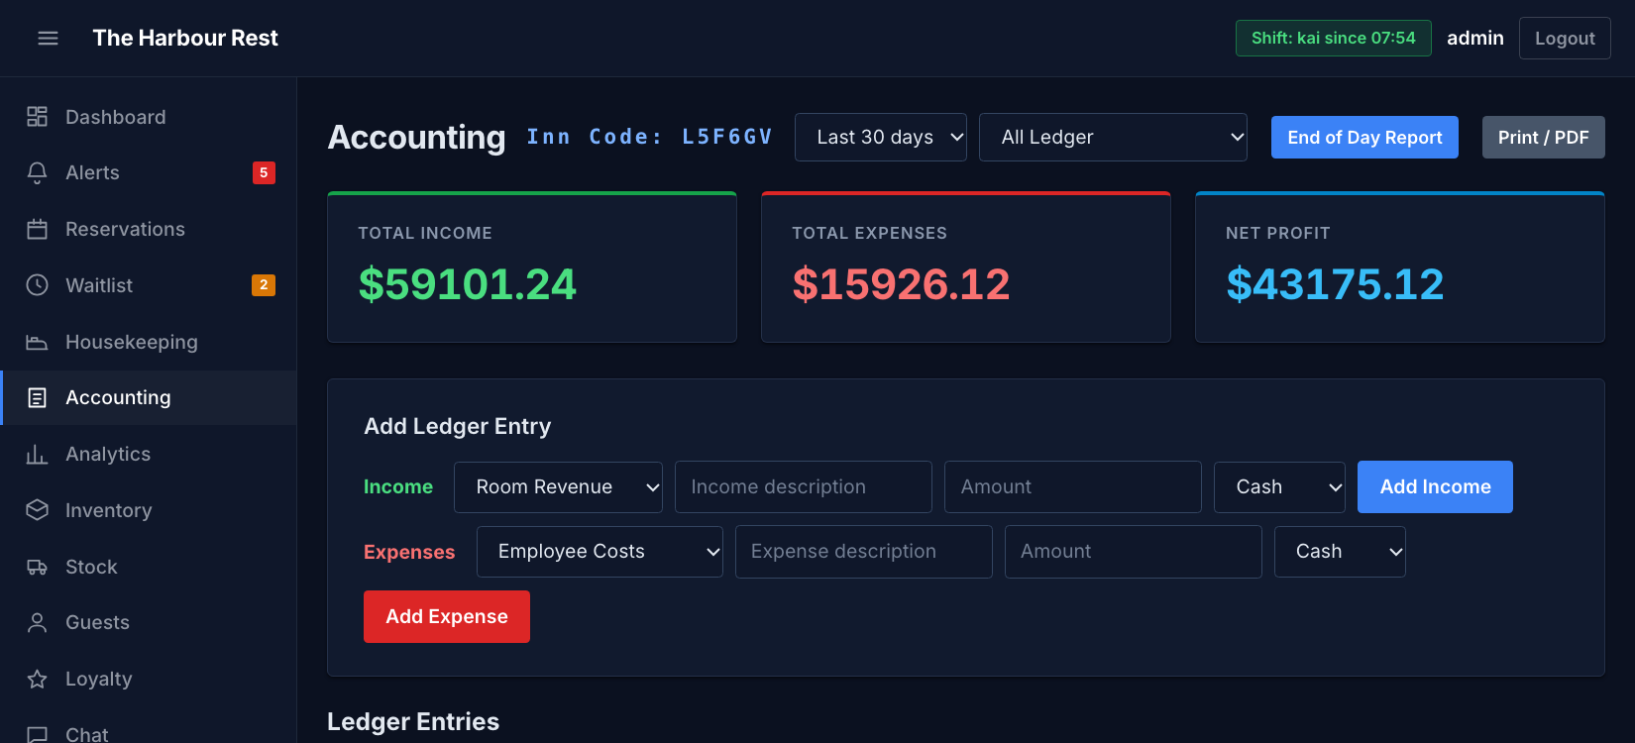This screenshot has height=743, width=1635.
Task: Click the Guests person icon
Action: [x=37, y=622]
